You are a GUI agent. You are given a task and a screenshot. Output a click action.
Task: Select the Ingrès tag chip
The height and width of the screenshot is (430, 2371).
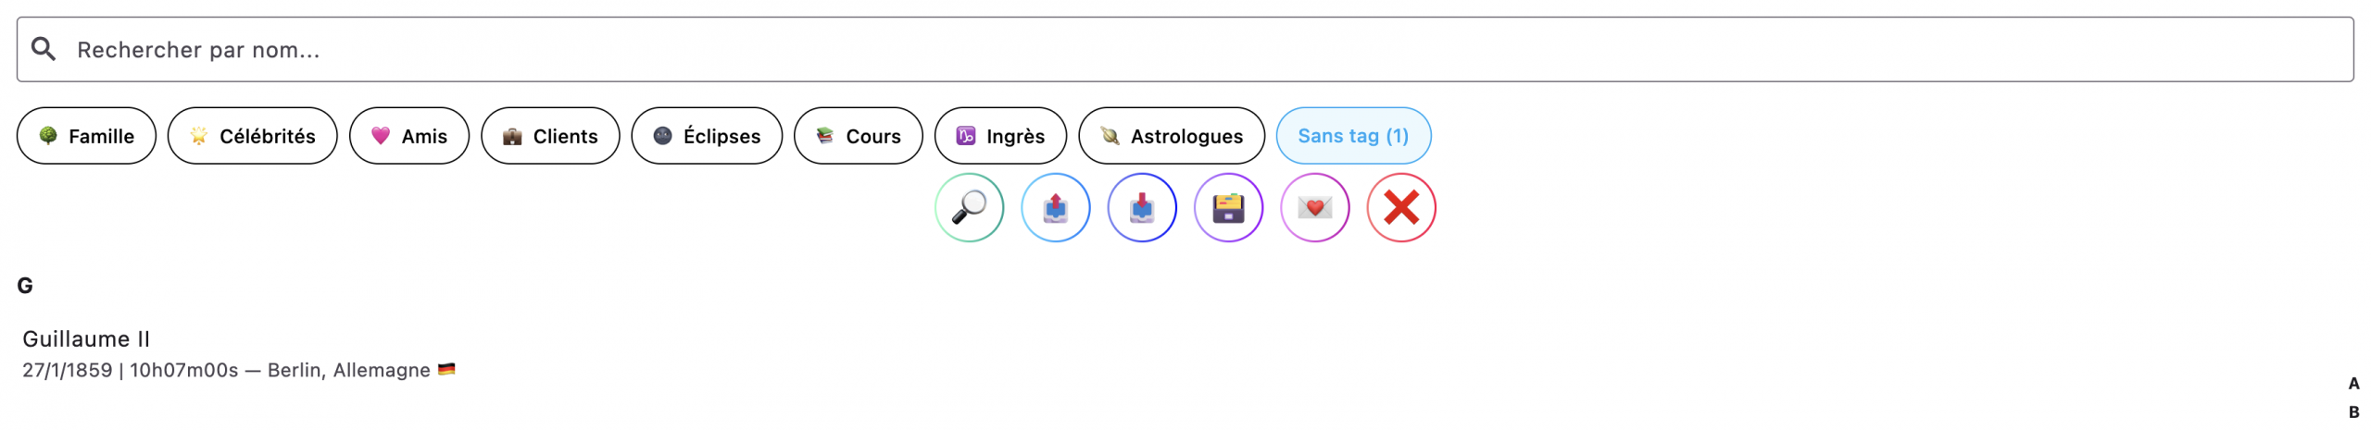point(1000,136)
